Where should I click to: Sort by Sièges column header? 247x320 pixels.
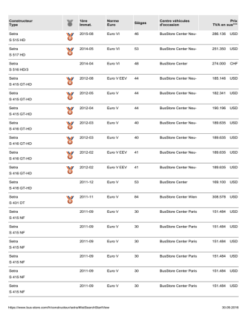pos(140,23)
